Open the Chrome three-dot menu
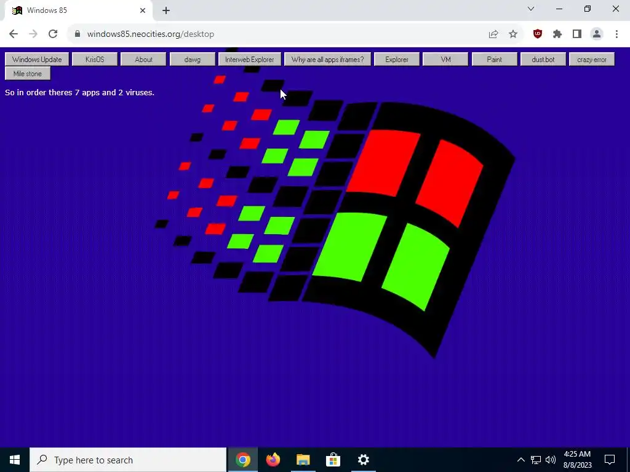 pos(616,34)
